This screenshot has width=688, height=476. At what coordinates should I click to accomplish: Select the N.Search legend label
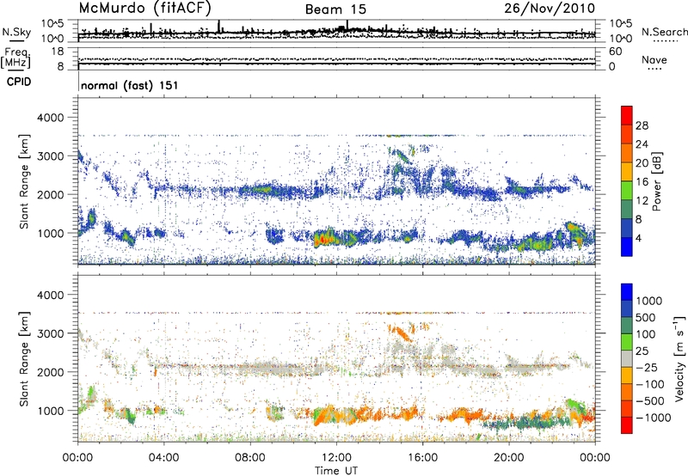[x=664, y=32]
